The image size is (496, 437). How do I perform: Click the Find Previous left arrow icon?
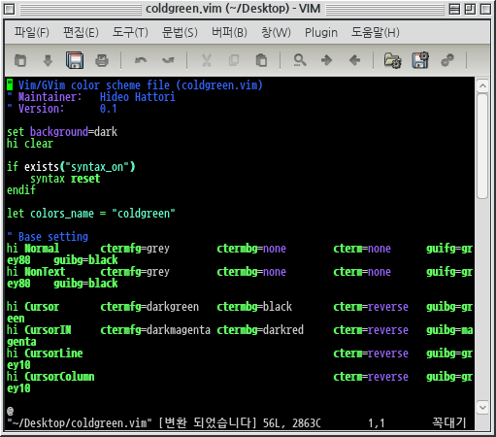(x=355, y=60)
